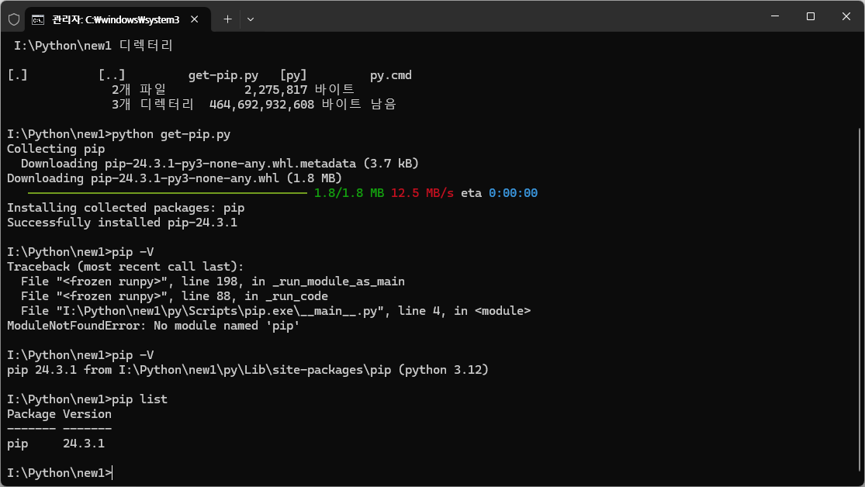Click the '[.]' current directory entry
Viewport: 865px width, 487px height.
click(x=18, y=75)
